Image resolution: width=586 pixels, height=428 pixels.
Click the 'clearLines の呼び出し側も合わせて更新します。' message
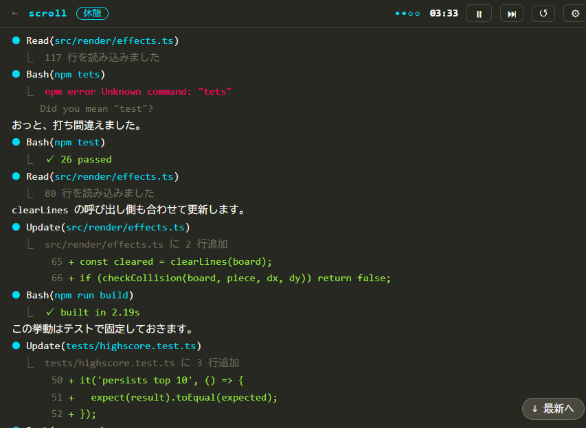tap(128, 210)
